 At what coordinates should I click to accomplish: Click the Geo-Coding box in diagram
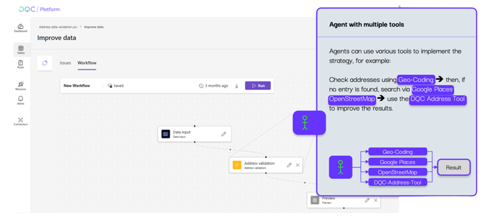[x=398, y=152]
